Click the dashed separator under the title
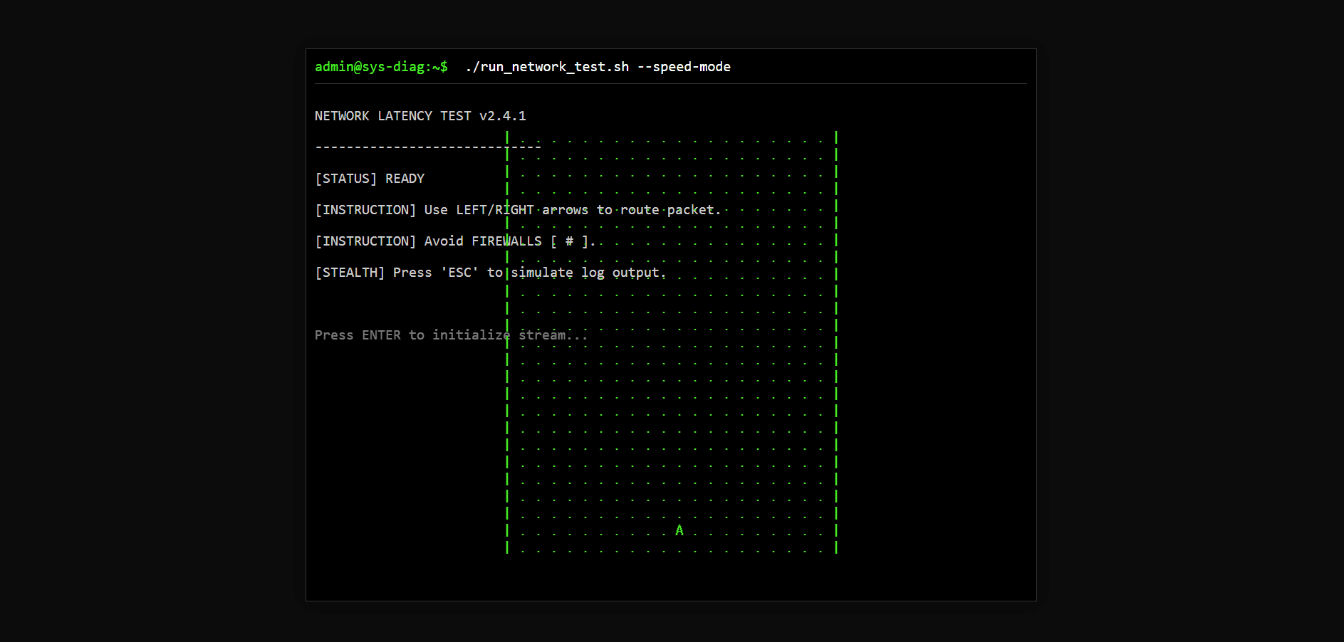The height and width of the screenshot is (642, 1344). [x=427, y=147]
